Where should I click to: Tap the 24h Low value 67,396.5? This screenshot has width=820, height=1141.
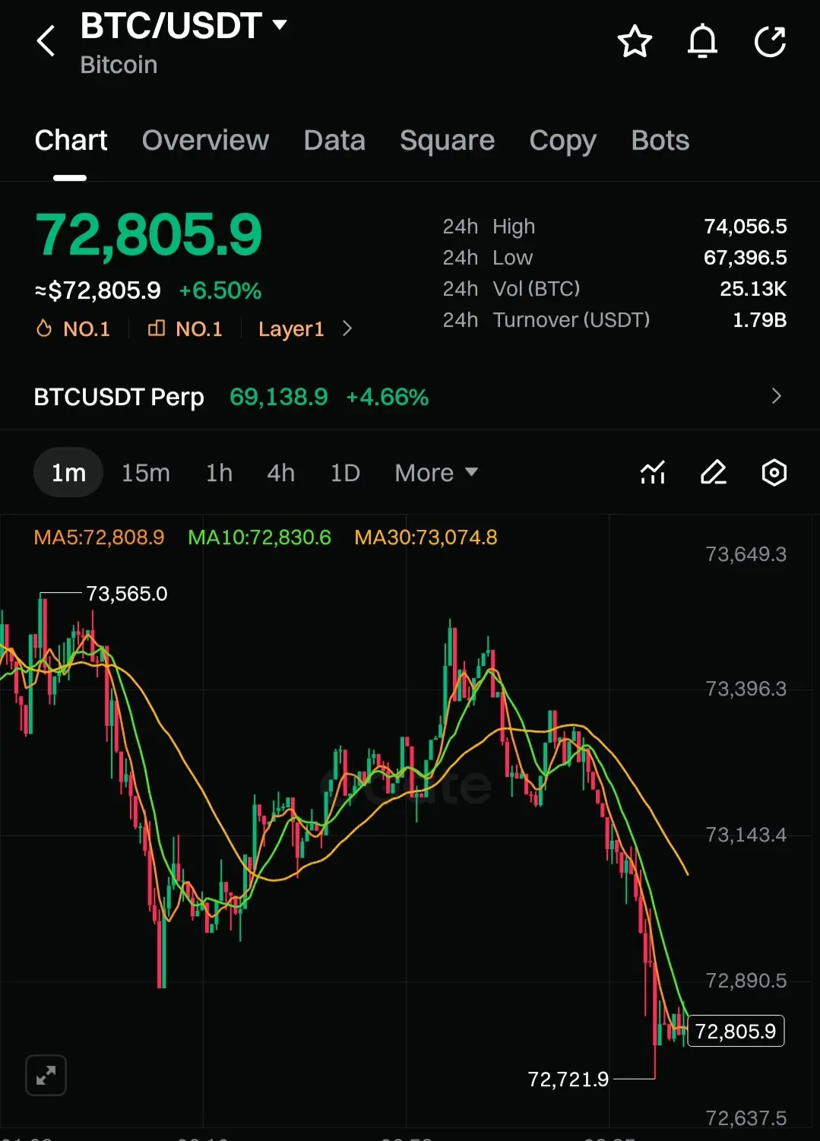[x=746, y=258]
